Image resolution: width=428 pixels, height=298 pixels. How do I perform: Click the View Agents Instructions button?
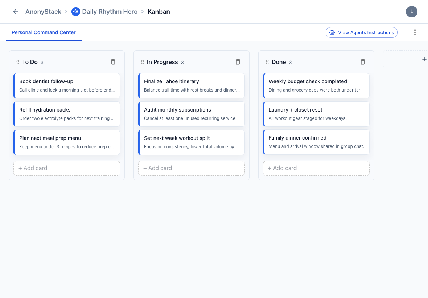pos(361,32)
